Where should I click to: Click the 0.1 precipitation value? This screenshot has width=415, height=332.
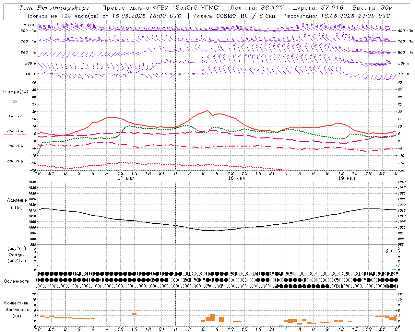pyautogui.click(x=389, y=251)
